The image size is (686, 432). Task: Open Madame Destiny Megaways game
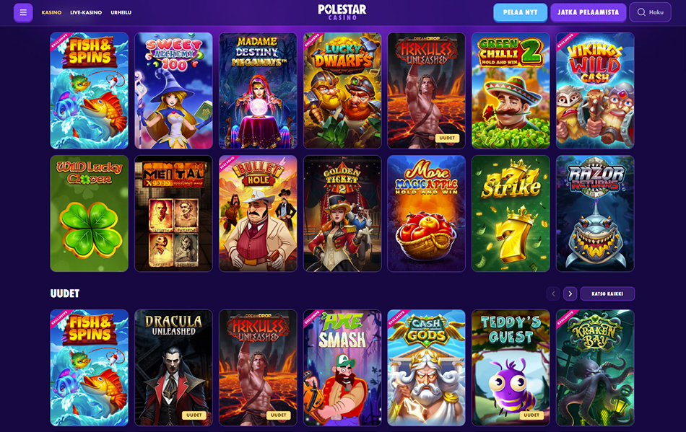(x=258, y=91)
